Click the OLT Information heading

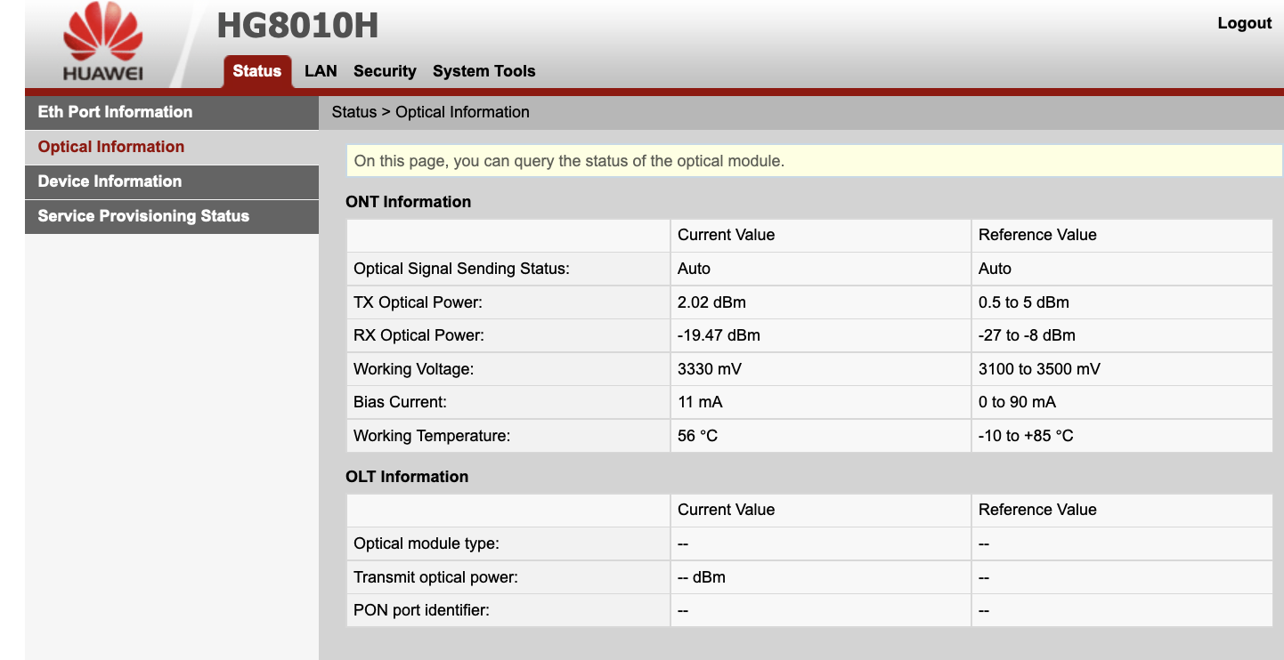[406, 477]
